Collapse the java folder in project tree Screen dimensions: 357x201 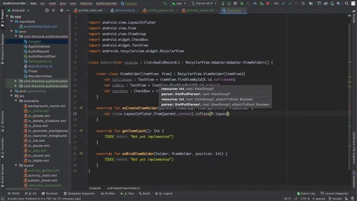click(12, 31)
